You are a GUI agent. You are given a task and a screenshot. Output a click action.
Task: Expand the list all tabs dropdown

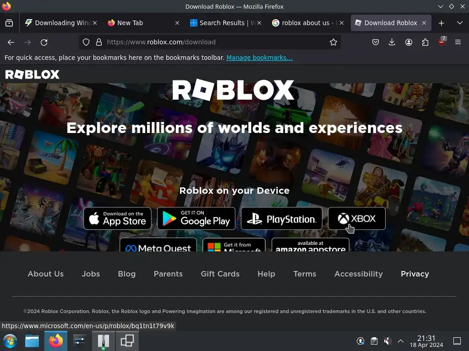(x=460, y=23)
